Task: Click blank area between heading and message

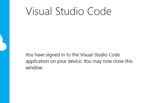Action: [76, 33]
